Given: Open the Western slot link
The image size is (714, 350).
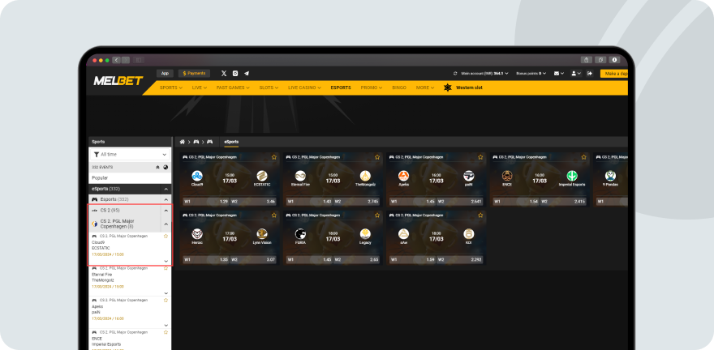Looking at the screenshot, I should tap(469, 87).
